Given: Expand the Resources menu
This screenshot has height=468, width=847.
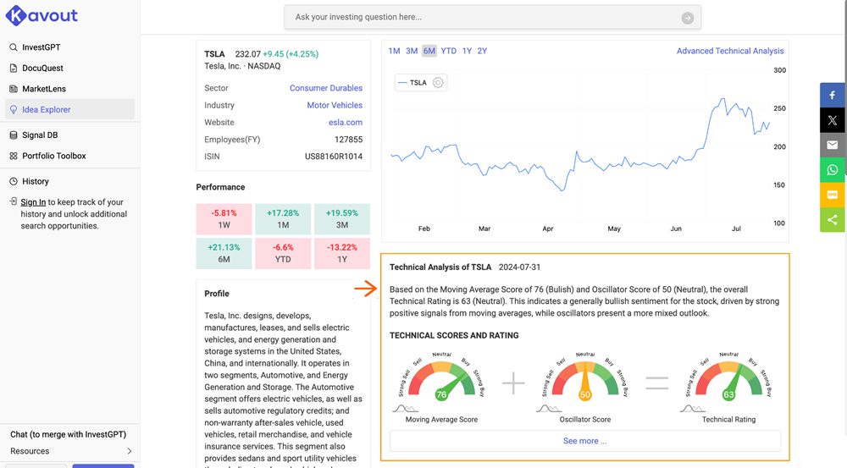Looking at the screenshot, I should point(129,451).
